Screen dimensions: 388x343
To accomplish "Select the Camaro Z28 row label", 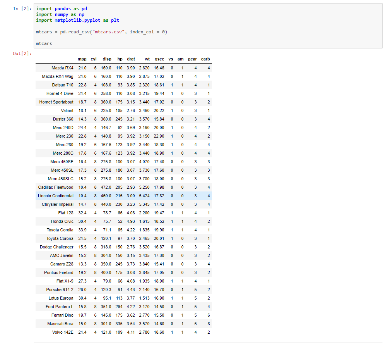I will 62,264.
